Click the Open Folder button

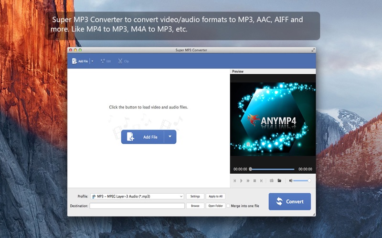(216, 206)
